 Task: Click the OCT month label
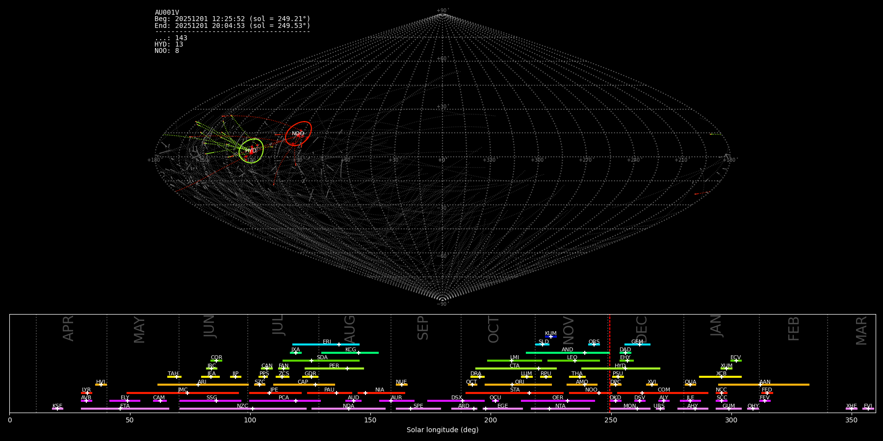(x=494, y=329)
